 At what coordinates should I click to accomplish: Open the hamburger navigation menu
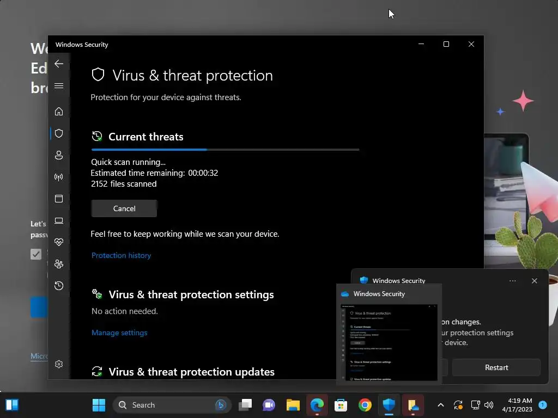click(x=59, y=86)
